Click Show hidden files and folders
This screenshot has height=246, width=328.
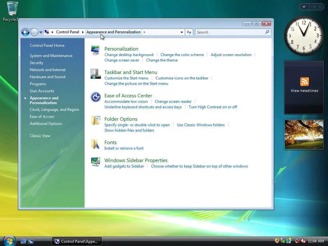(x=129, y=130)
